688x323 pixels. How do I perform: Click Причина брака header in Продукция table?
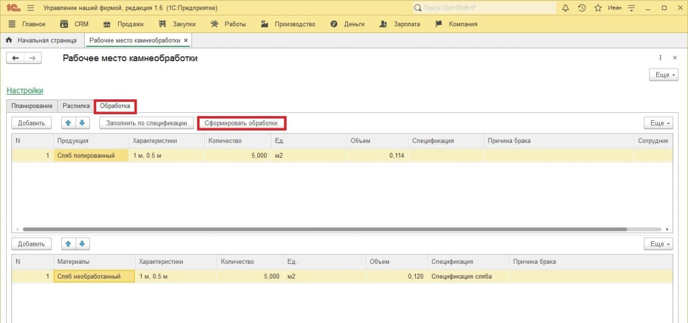558,140
